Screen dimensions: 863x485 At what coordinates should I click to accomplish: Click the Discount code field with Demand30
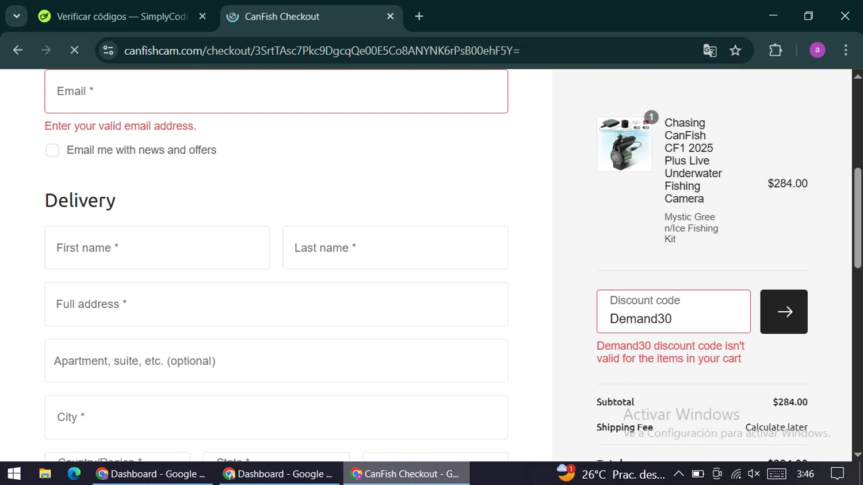pyautogui.click(x=674, y=311)
